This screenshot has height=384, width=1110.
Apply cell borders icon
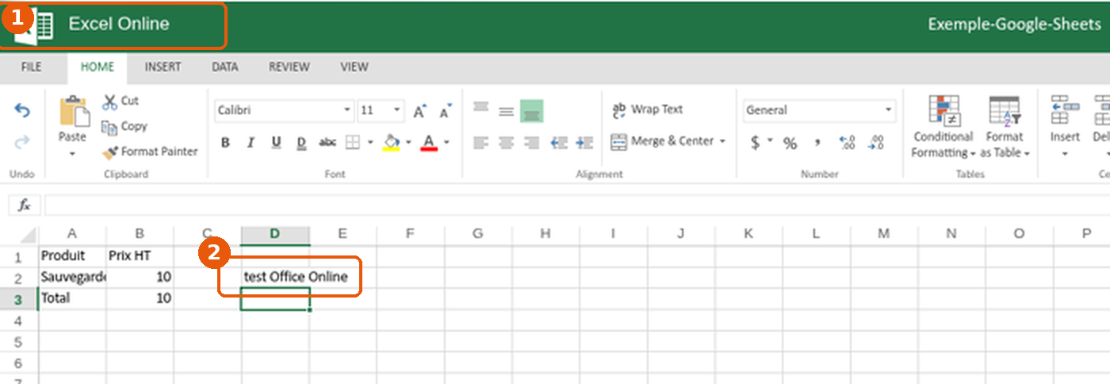353,143
